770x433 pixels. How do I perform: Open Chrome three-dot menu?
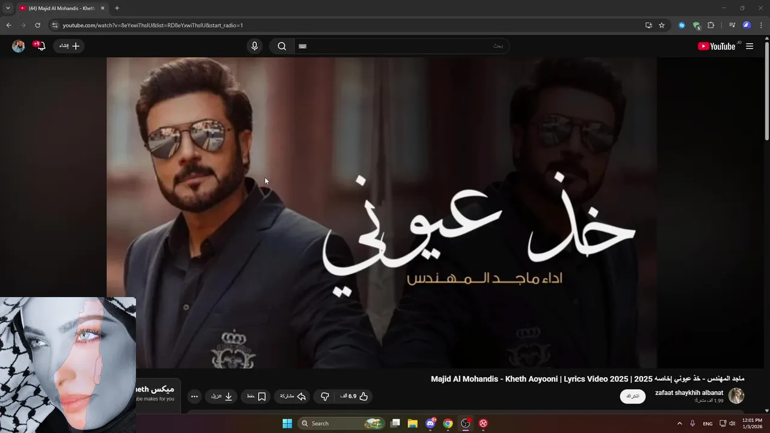[x=762, y=25]
